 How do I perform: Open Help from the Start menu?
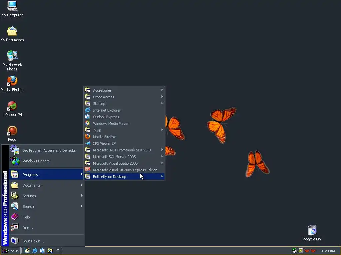point(46,217)
